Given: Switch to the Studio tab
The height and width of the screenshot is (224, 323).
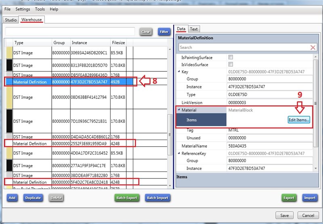Looking at the screenshot, I should (11, 20).
